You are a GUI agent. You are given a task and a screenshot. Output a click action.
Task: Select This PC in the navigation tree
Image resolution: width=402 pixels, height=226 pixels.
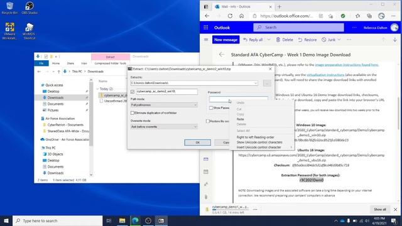click(x=50, y=148)
